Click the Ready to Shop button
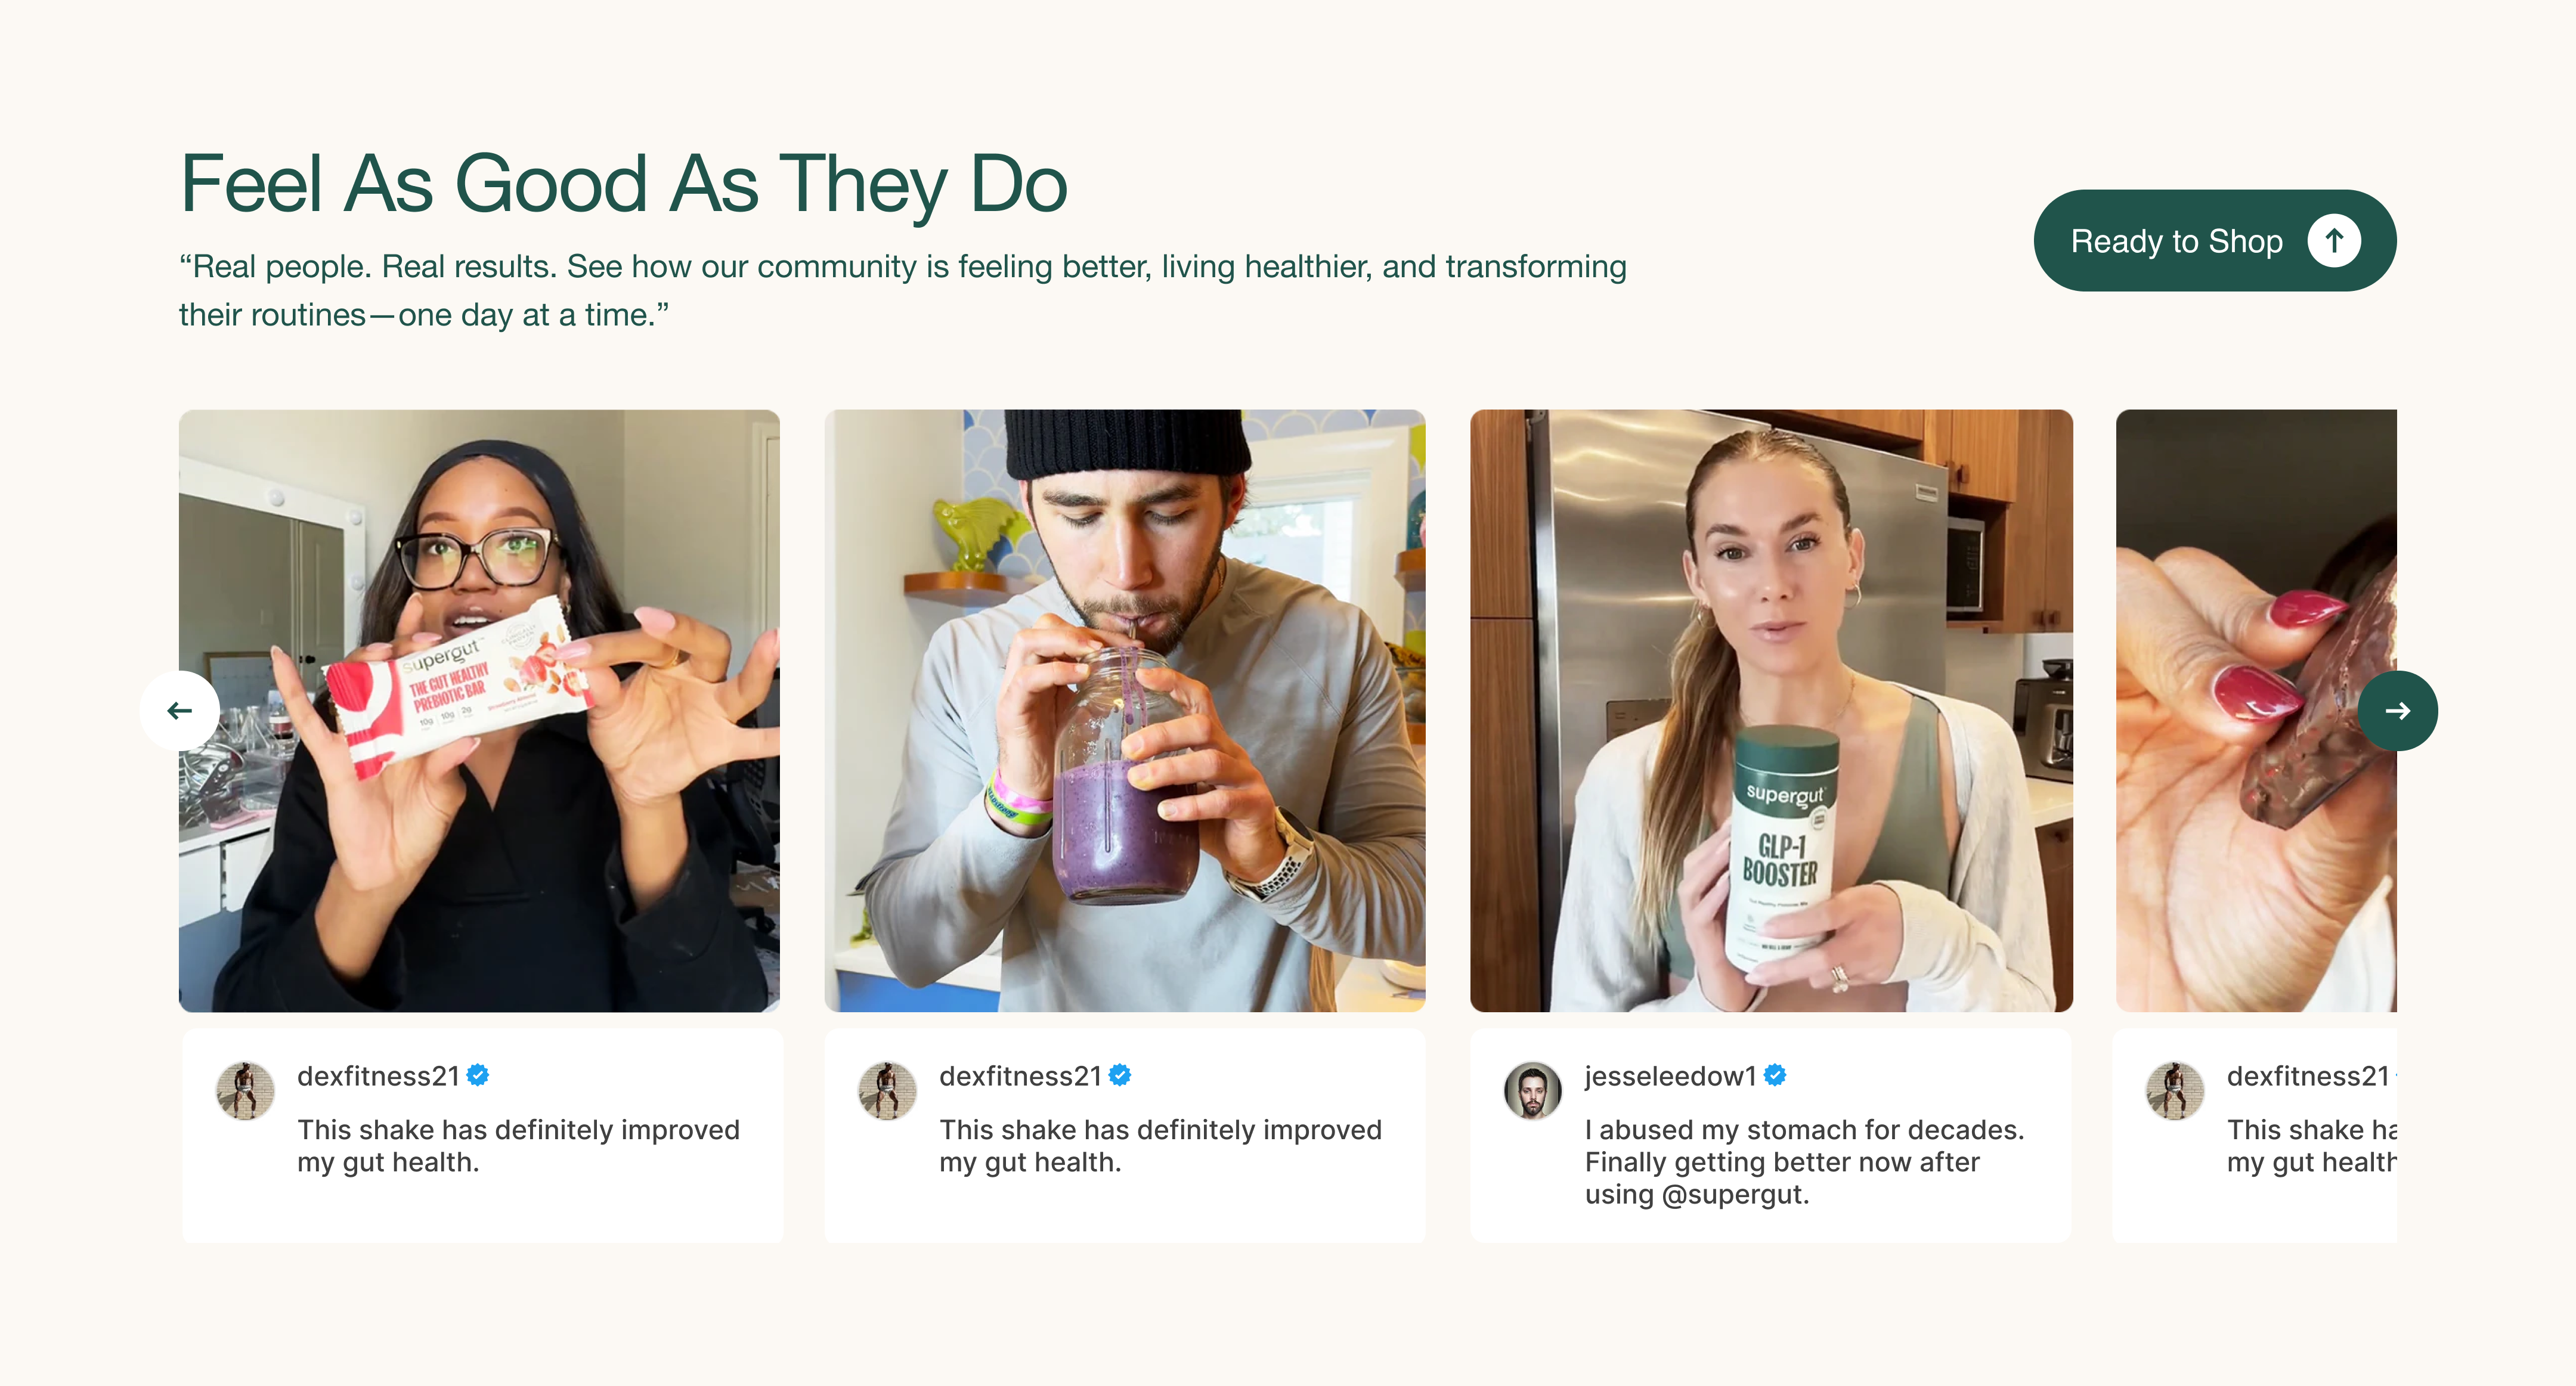Image resolution: width=2576 pixels, height=1386 pixels. pyautogui.click(x=2176, y=241)
